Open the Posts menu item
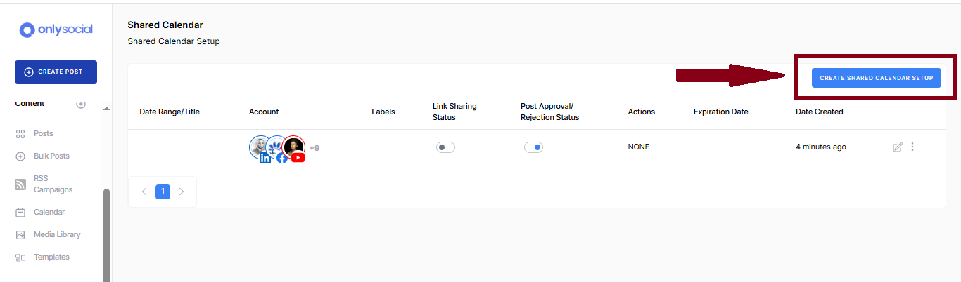This screenshot has width=961, height=282. pyautogui.click(x=44, y=133)
